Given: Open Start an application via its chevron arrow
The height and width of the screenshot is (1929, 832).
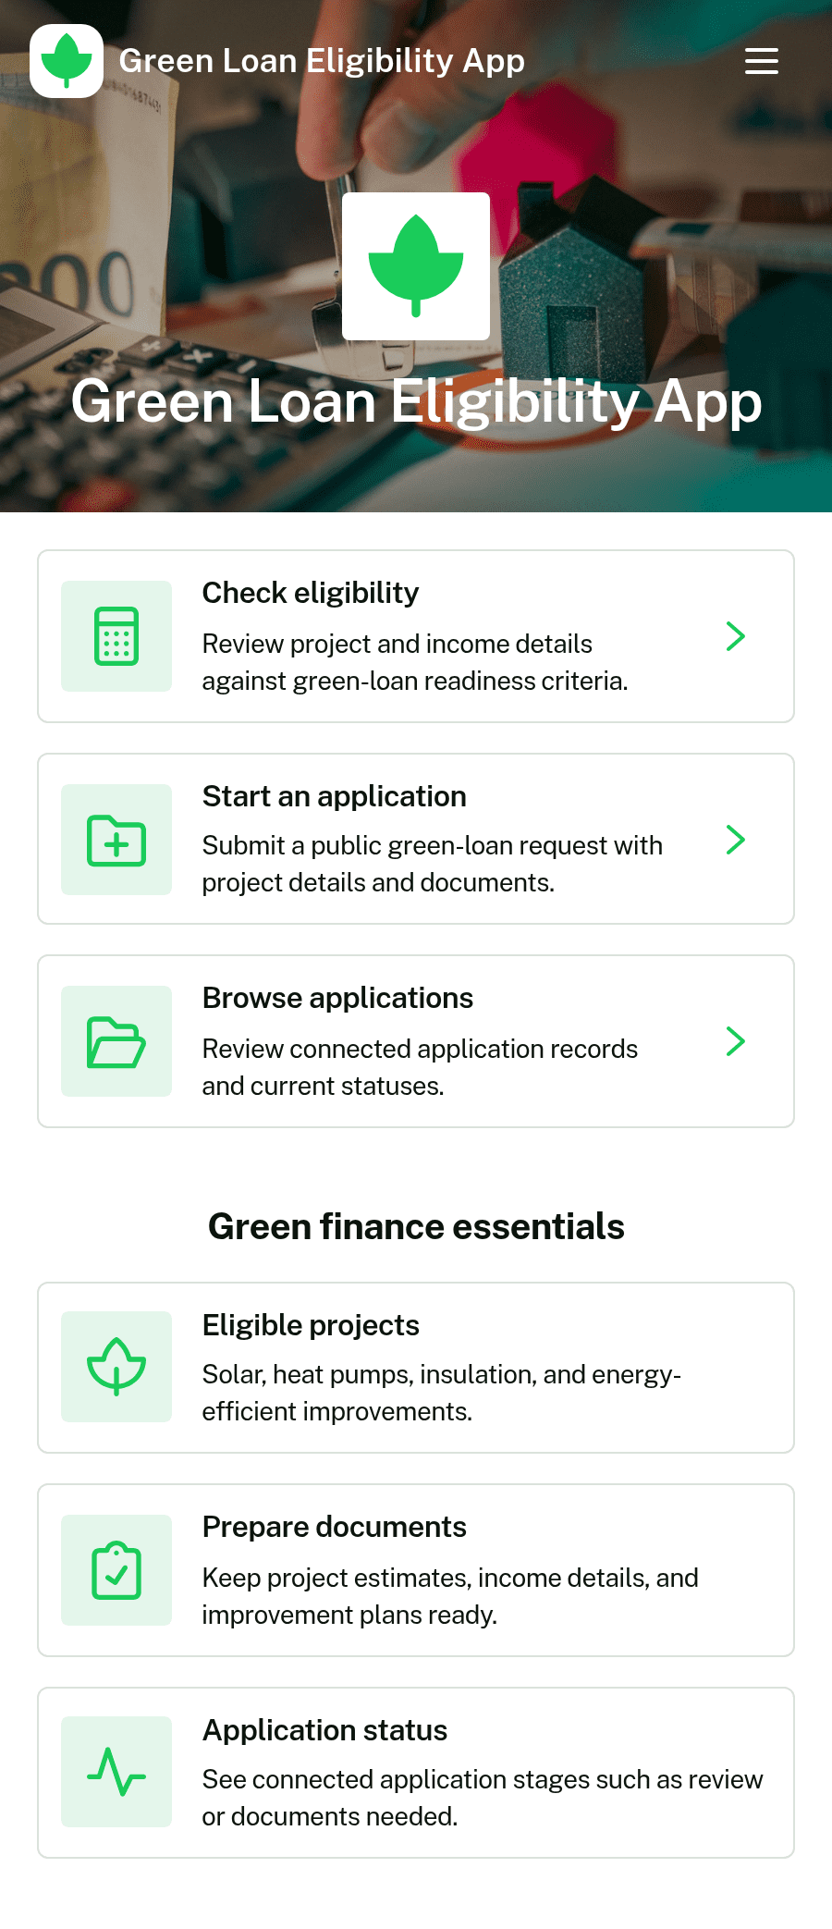Looking at the screenshot, I should pos(736,840).
